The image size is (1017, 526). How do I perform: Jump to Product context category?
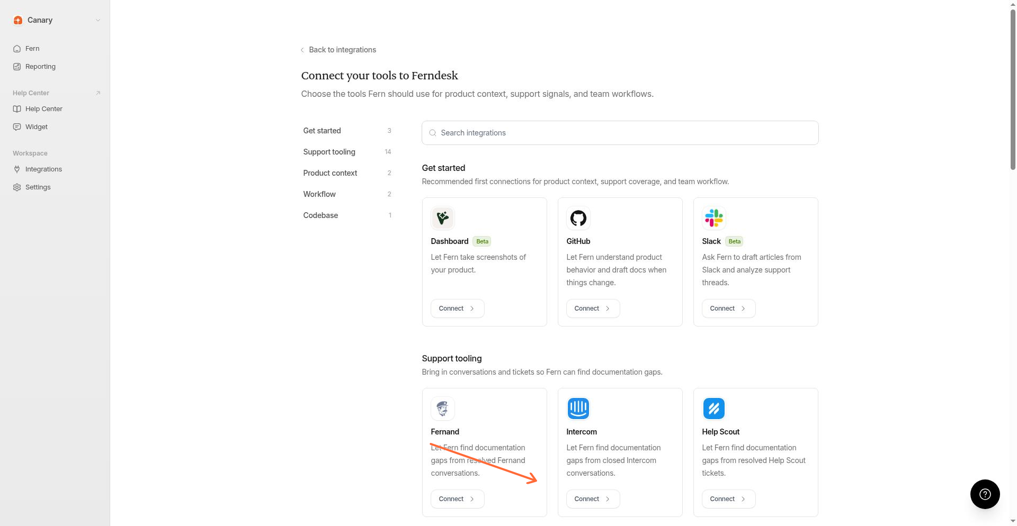[347, 173]
